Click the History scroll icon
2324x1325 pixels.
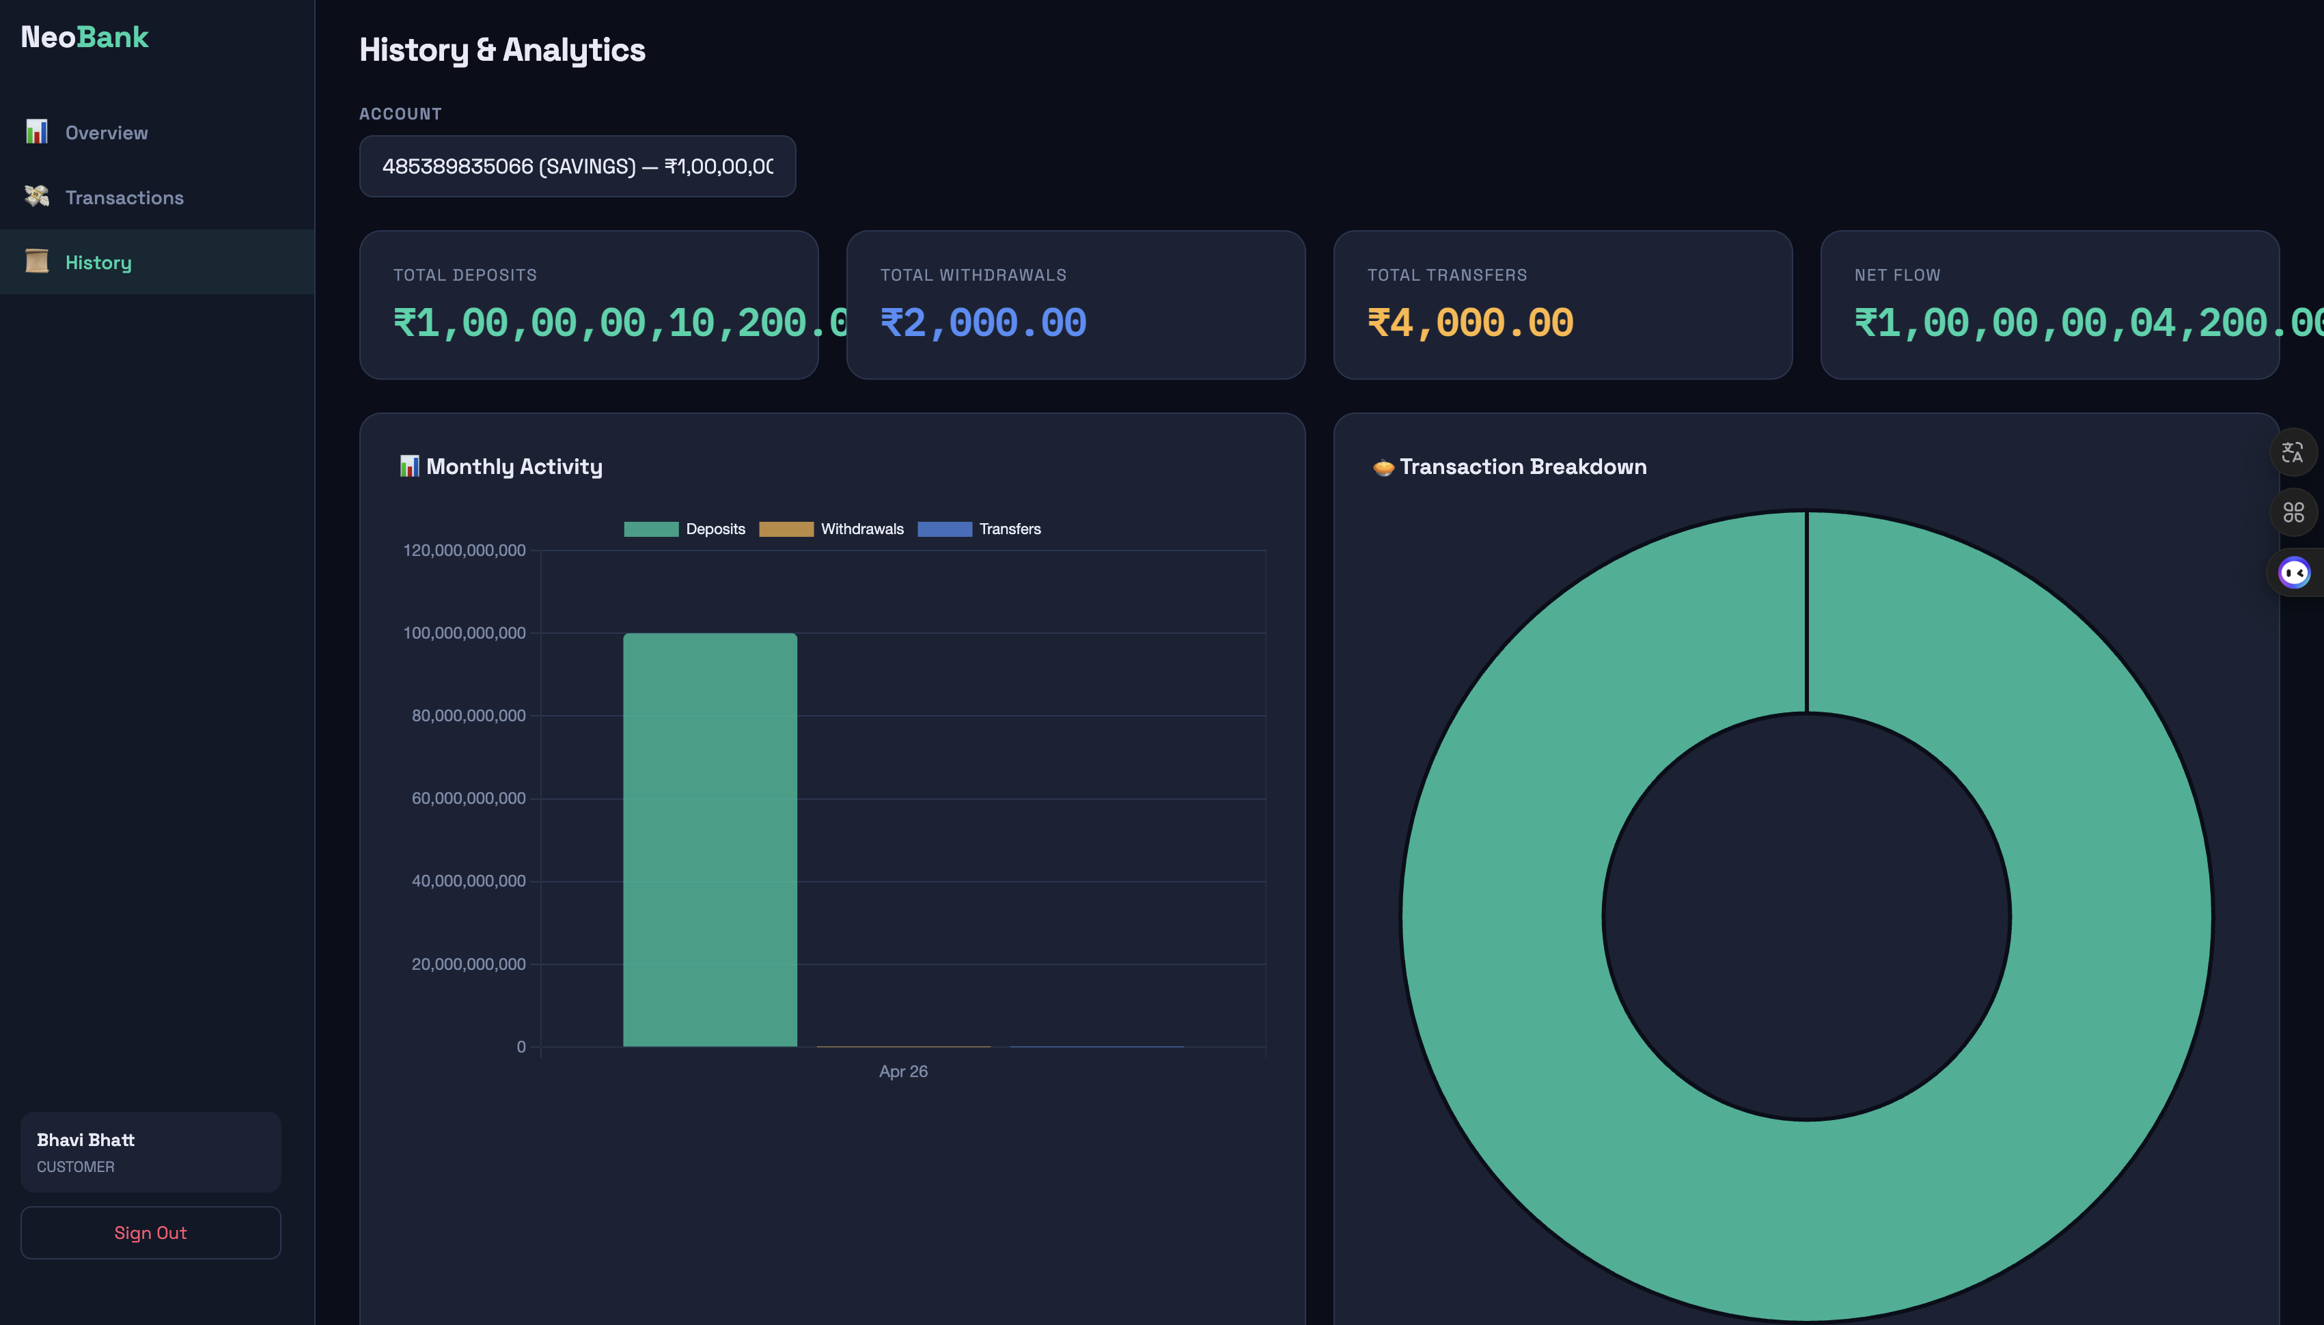point(36,262)
